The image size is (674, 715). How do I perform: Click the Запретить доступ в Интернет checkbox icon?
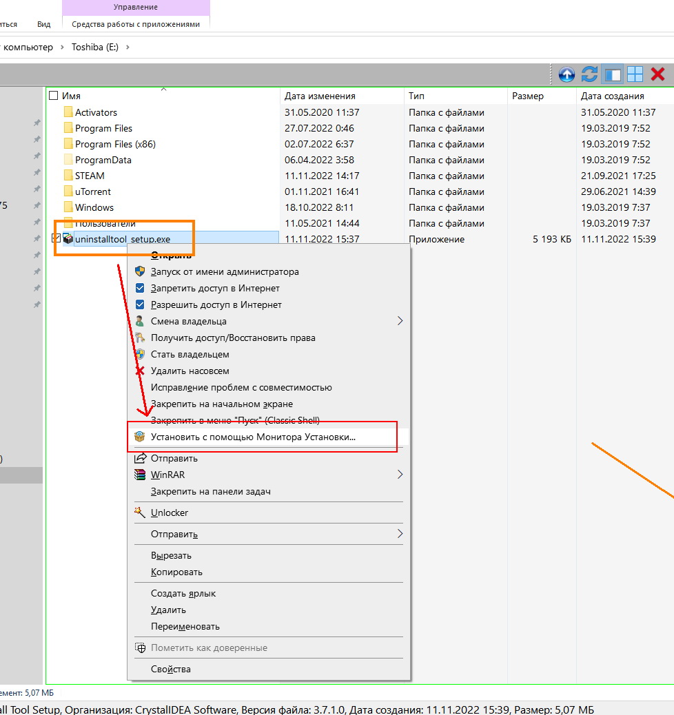(x=140, y=288)
